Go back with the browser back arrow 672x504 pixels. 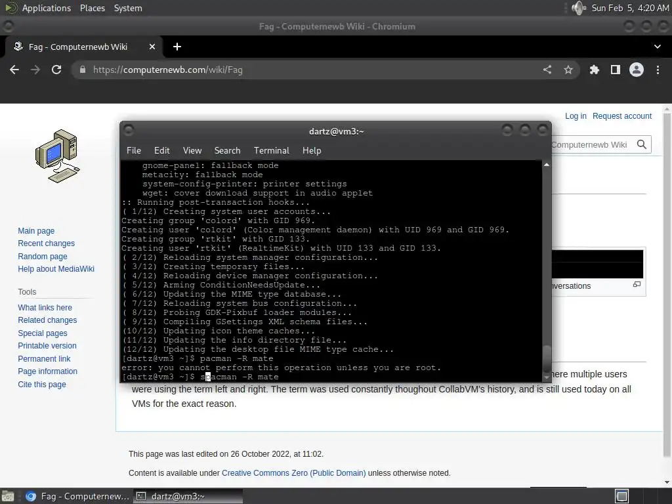[x=14, y=70]
